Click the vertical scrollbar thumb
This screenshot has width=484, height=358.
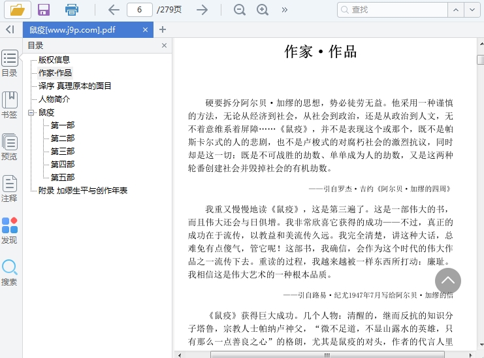pos(481,59)
